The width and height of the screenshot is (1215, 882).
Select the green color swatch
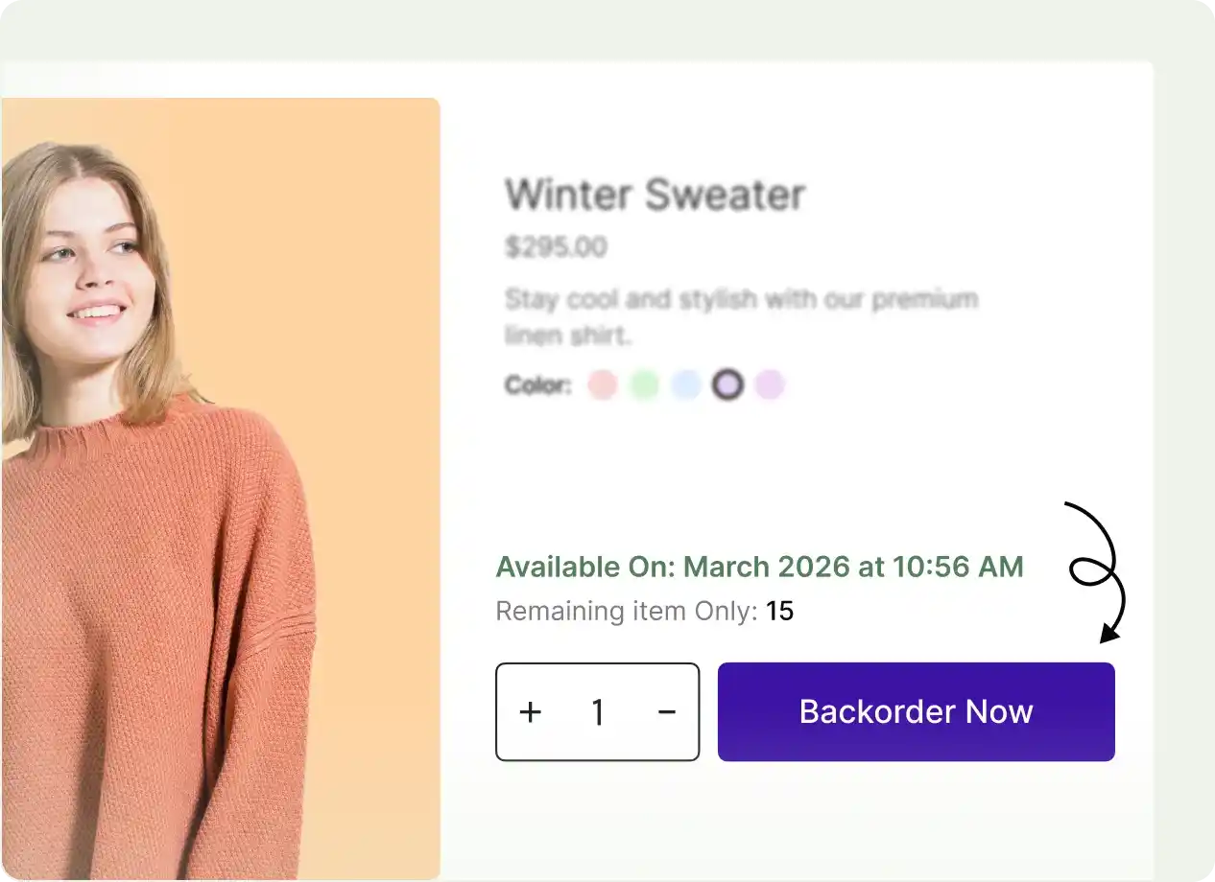(x=645, y=384)
